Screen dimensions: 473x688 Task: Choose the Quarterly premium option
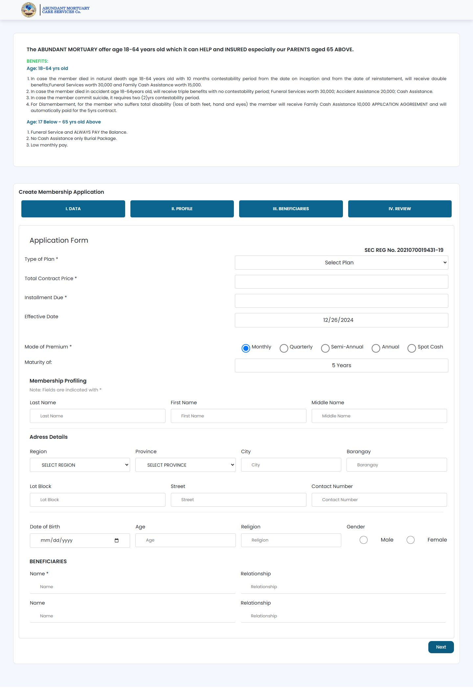[x=284, y=348]
